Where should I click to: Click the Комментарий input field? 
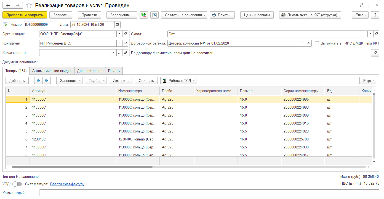pyautogui.click(x=209, y=193)
